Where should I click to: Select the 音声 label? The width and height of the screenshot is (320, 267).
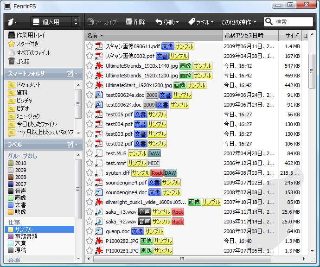point(17,191)
